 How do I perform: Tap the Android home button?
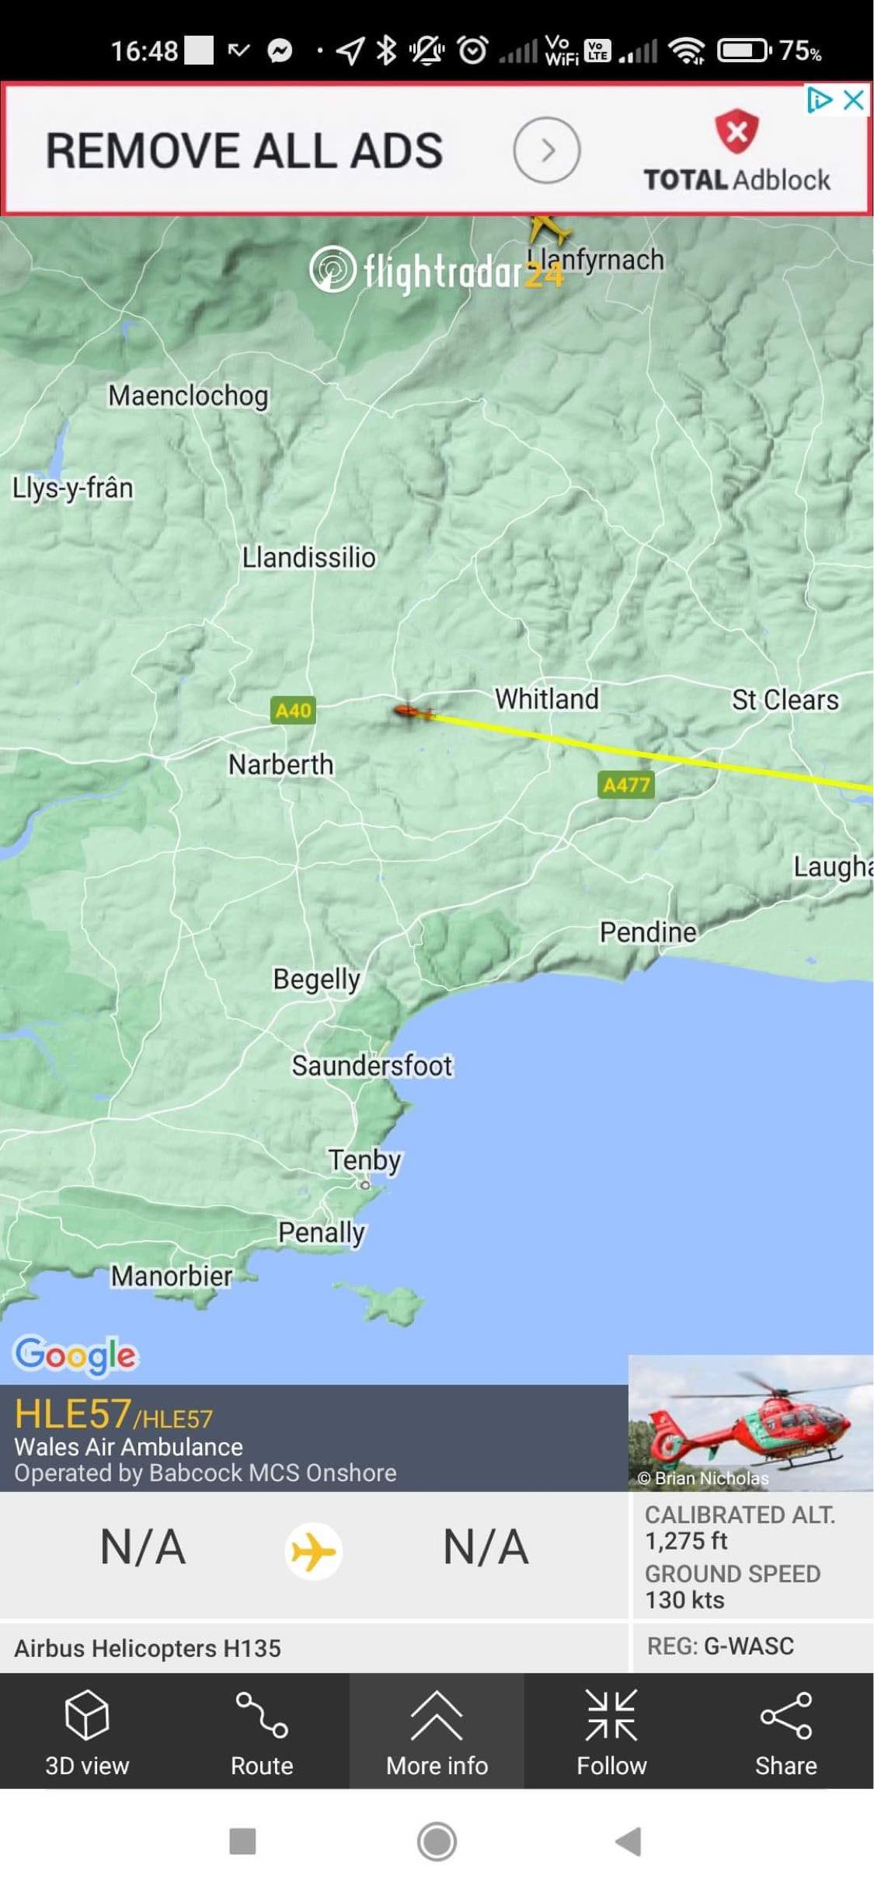click(437, 1841)
